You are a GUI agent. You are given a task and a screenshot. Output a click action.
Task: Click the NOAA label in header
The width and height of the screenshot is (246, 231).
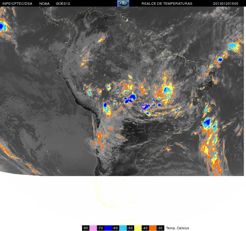[44, 4]
